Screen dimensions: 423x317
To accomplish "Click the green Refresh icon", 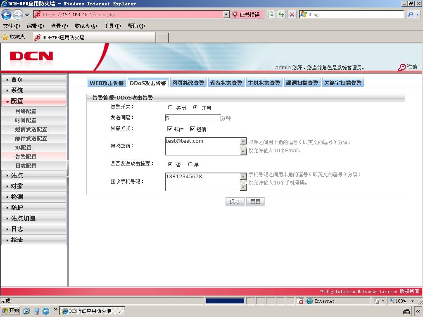I will coord(281,14).
